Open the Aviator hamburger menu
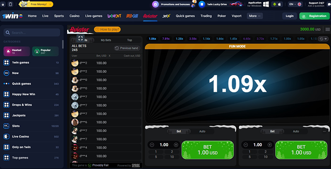The width and height of the screenshot is (331, 169). click(328, 29)
